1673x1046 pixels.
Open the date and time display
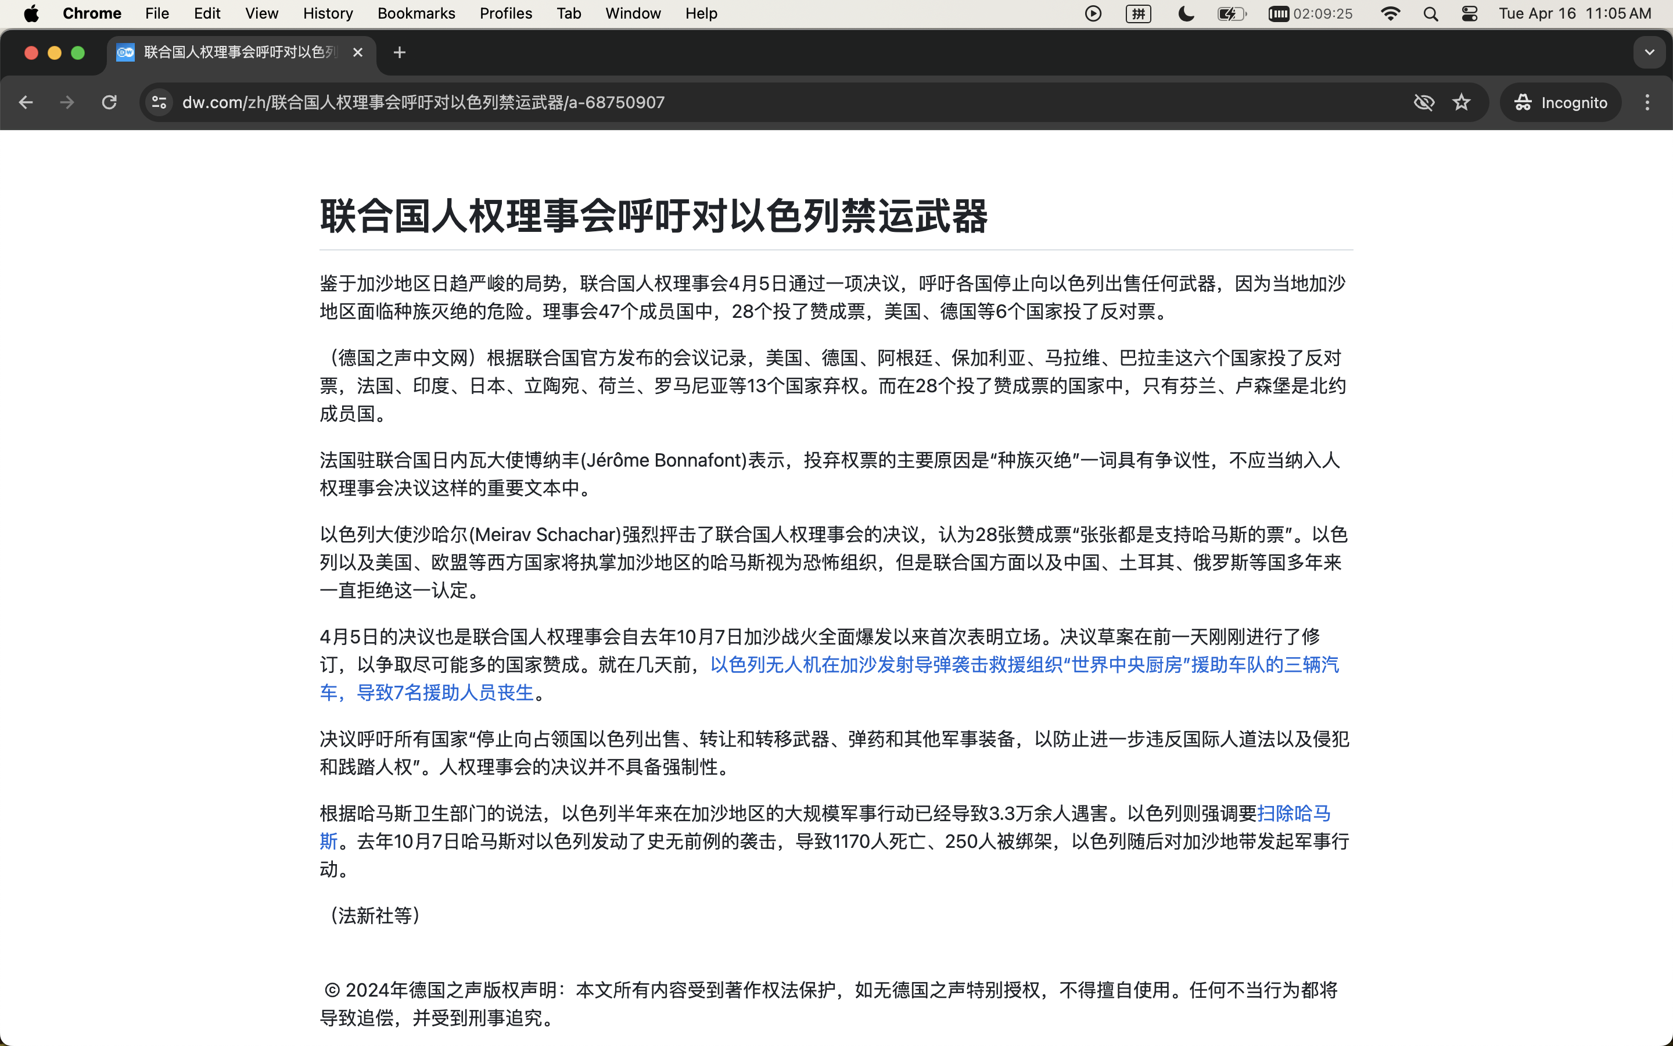coord(1574,13)
